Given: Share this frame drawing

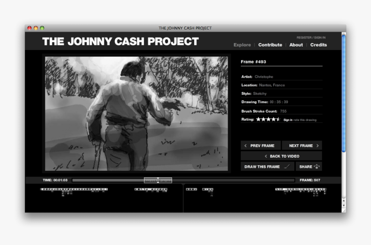Looking at the screenshot, I should (309, 166).
